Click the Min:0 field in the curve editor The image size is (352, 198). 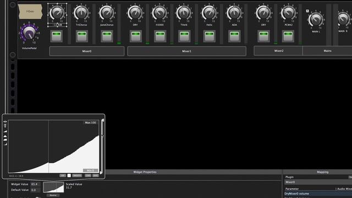coord(90,170)
